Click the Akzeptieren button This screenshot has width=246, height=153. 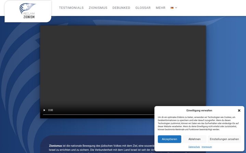[x=169, y=139]
